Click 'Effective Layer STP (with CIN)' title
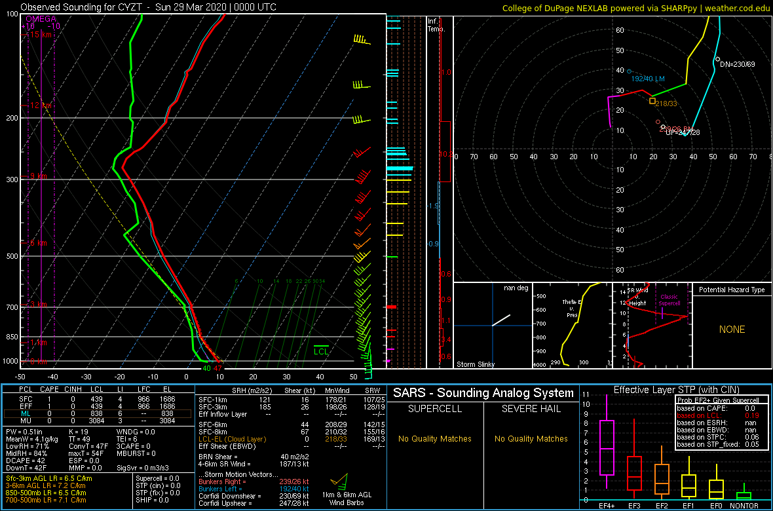 676,390
